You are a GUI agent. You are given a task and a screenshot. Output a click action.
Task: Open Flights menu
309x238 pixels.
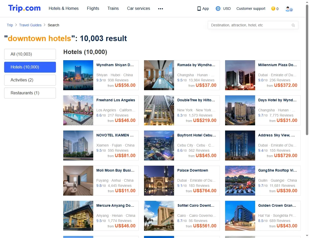coord(93,9)
